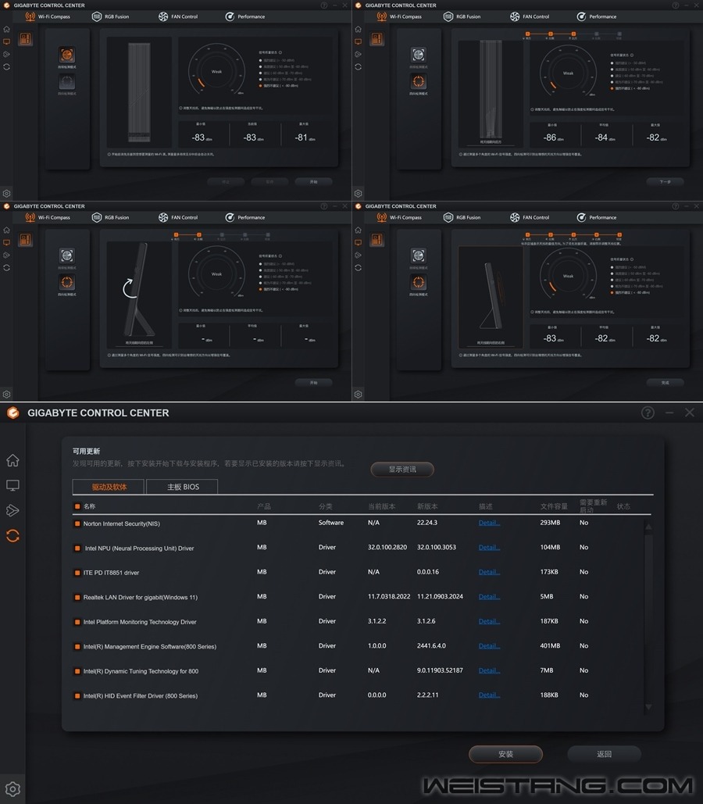The height and width of the screenshot is (804, 703).
Task: Click the 32.0.100.3053 new version cell
Action: [437, 547]
